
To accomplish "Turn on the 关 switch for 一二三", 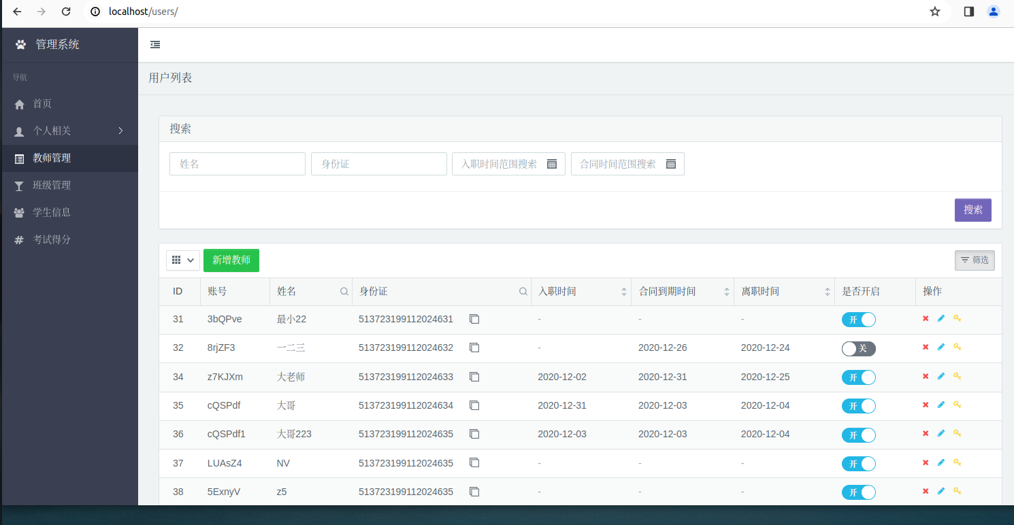I will (859, 348).
